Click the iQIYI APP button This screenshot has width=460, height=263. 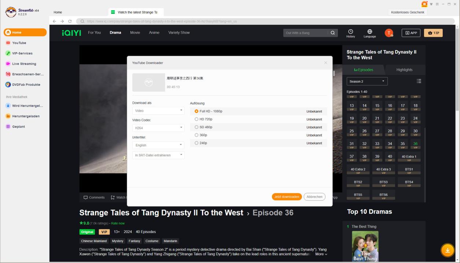(x=411, y=33)
